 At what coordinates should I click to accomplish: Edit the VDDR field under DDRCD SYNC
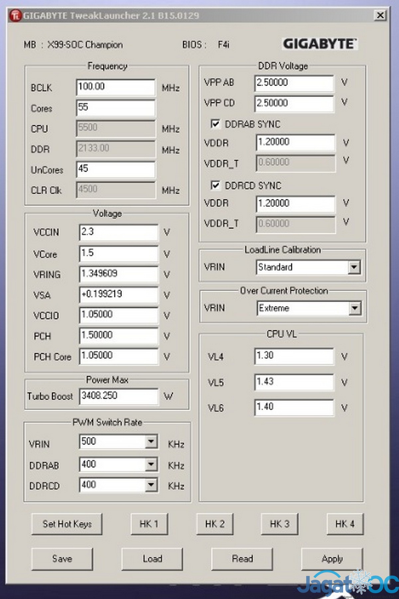(296, 204)
